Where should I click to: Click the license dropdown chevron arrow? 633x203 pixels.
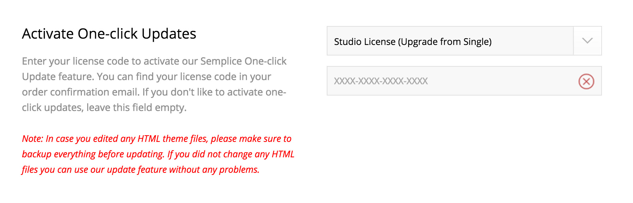[587, 41]
